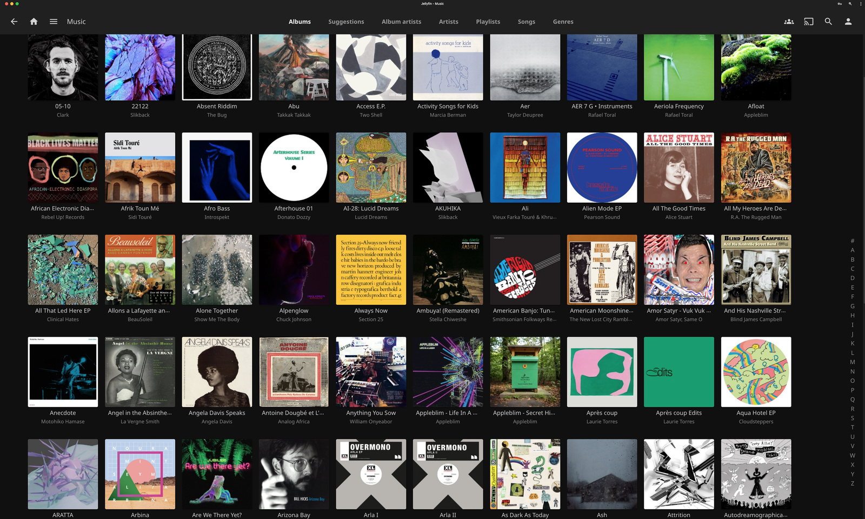865x519 pixels.
Task: Click the artist link Sidi Touré
Action: coord(140,217)
